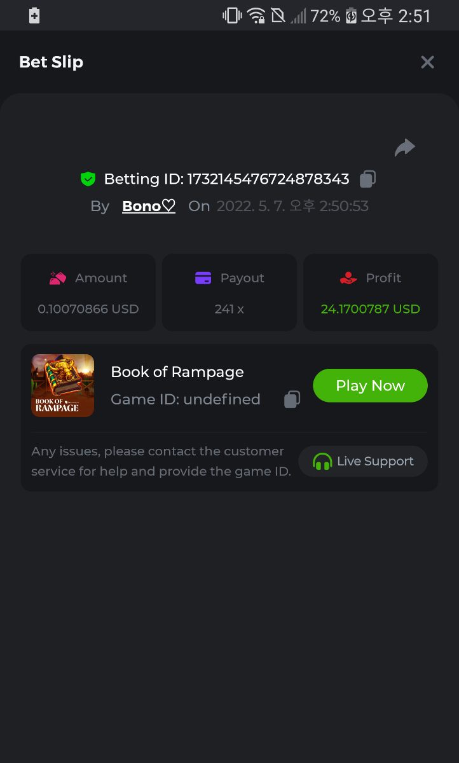This screenshot has height=763, width=459.
Task: Tap the vibrate mode status icon
Action: tap(231, 15)
